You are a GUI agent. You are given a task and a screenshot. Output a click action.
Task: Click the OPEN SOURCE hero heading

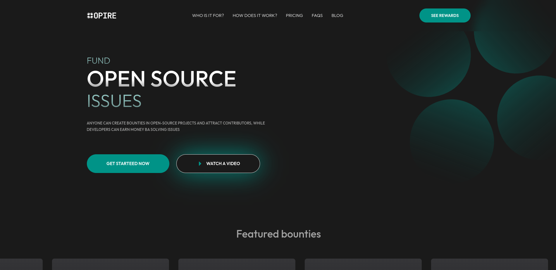coord(161,79)
